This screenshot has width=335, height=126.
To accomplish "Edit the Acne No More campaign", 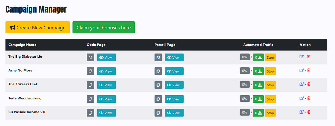I will click(302, 70).
